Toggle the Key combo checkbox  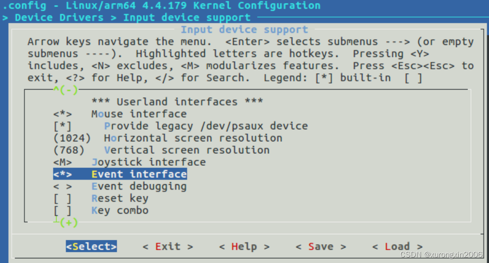(60, 210)
